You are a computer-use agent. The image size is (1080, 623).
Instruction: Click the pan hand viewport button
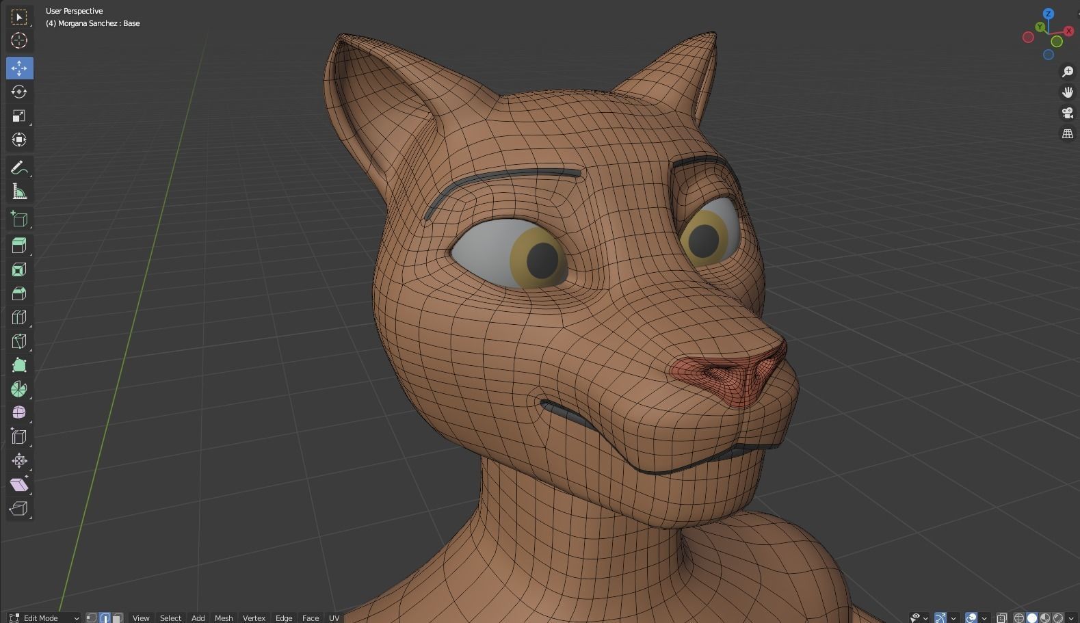tap(1067, 92)
